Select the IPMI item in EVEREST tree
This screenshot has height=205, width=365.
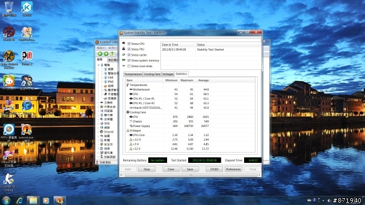110,82
